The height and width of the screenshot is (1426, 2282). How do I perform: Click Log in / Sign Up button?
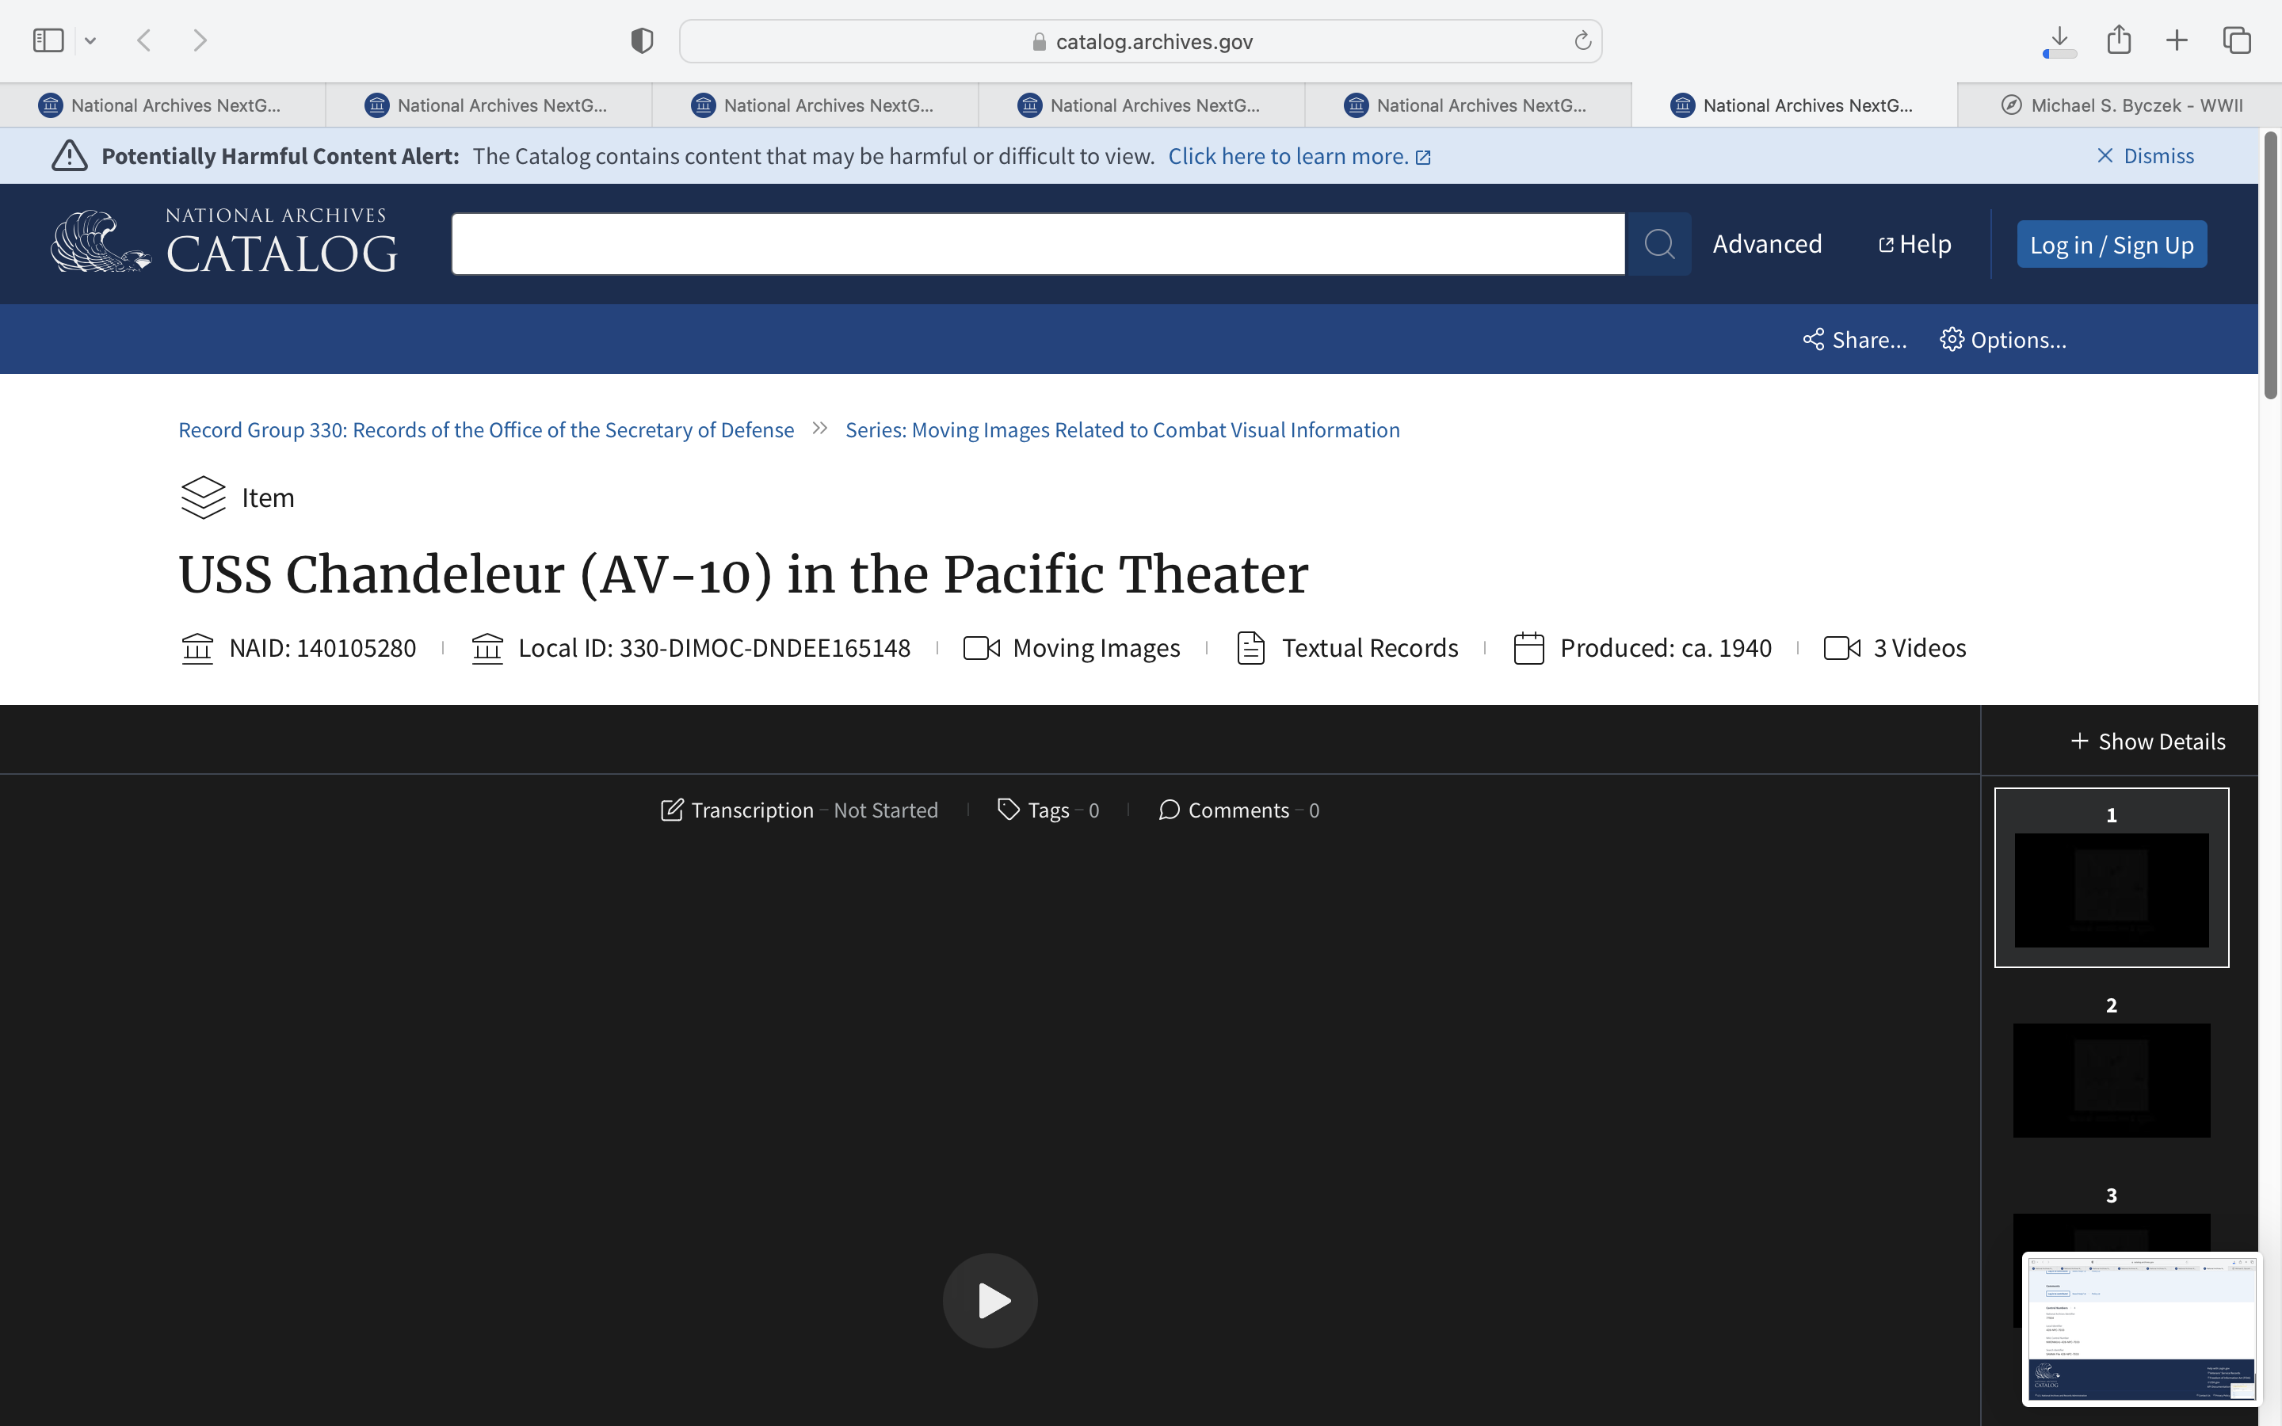(2110, 246)
